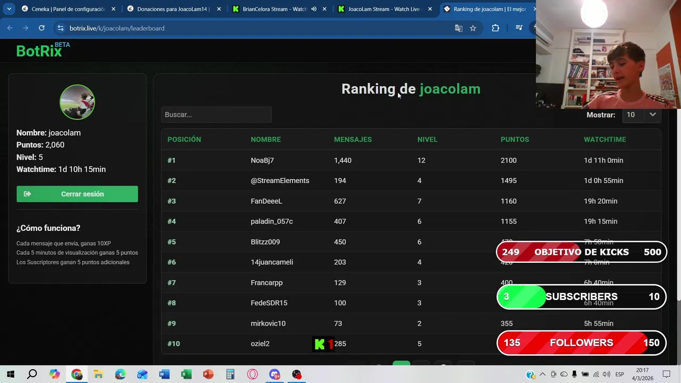Close the JoacoLam Stream tab
681x383 pixels.
[430, 9]
